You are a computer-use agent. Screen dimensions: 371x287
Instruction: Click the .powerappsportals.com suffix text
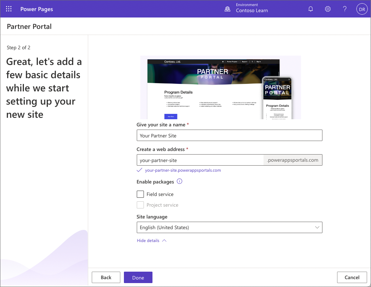pyautogui.click(x=293, y=160)
